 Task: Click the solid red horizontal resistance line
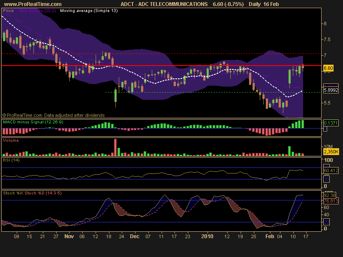(162, 66)
